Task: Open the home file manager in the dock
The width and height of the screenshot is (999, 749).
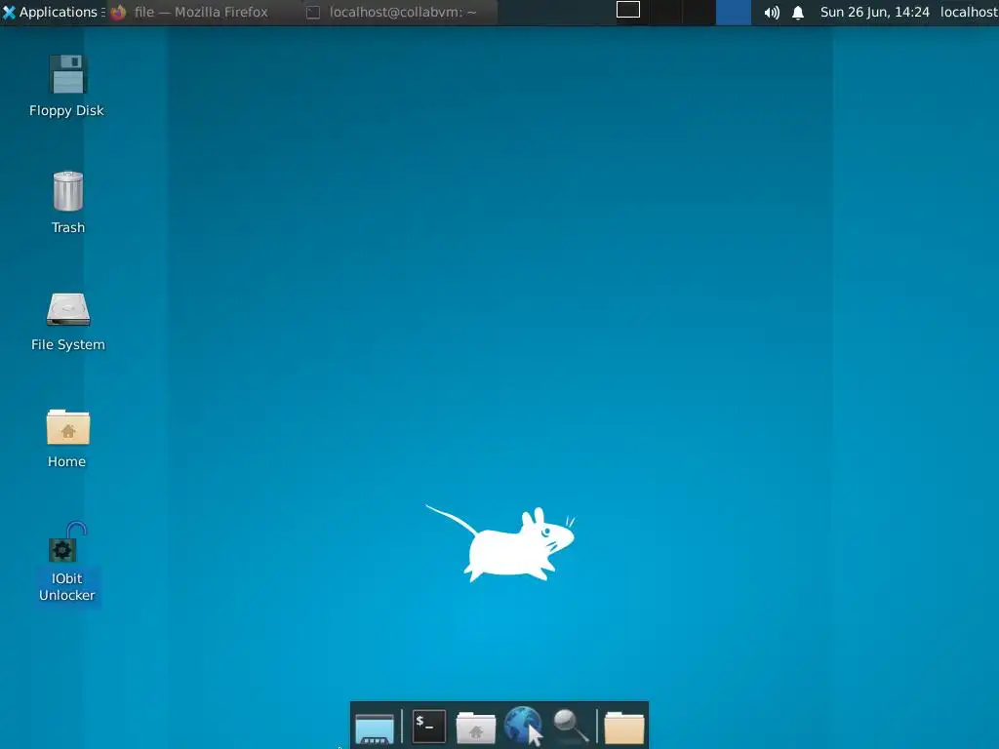Action: pyautogui.click(x=476, y=728)
